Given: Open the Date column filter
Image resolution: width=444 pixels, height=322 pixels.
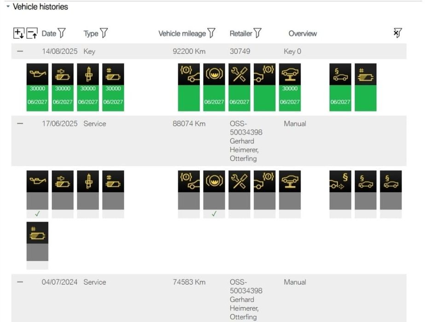Looking at the screenshot, I should coord(61,33).
